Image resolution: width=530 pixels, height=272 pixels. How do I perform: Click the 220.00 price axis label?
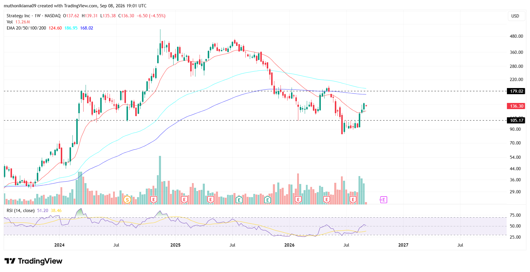tap(516, 80)
